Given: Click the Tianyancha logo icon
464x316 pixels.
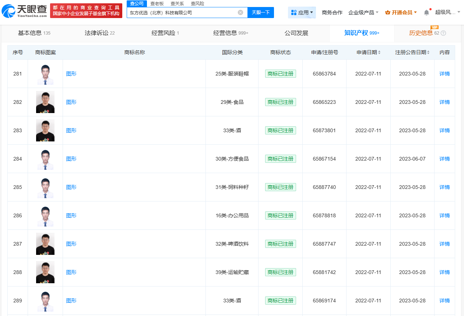Looking at the screenshot, I should point(8,11).
